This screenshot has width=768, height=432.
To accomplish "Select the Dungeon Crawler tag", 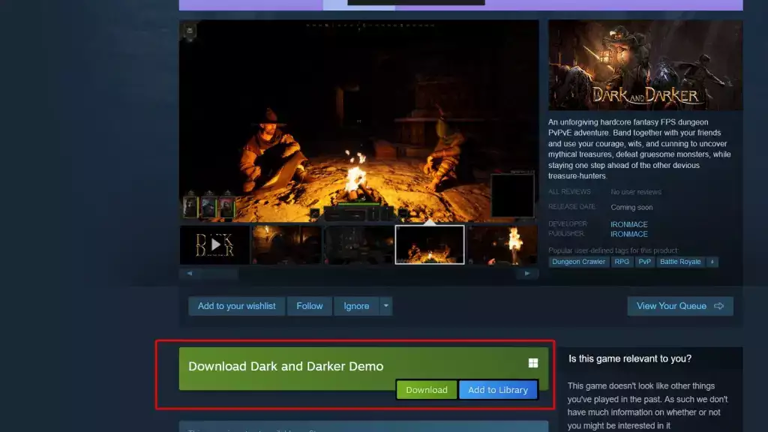I will [x=578, y=262].
